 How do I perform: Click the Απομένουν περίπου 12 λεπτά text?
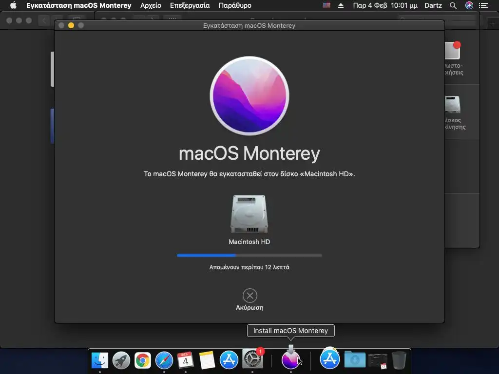coord(249,267)
